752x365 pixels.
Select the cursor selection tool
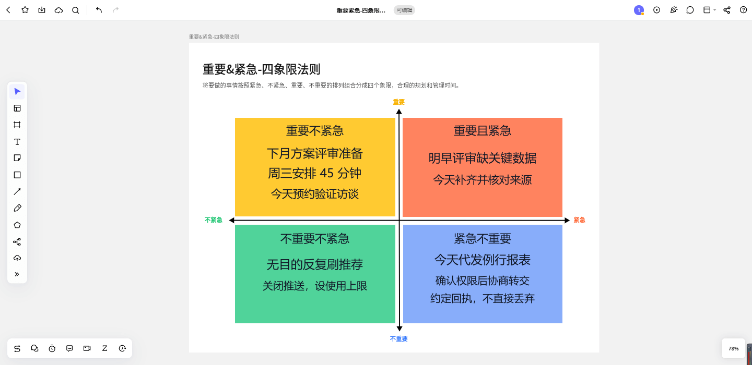tap(17, 92)
